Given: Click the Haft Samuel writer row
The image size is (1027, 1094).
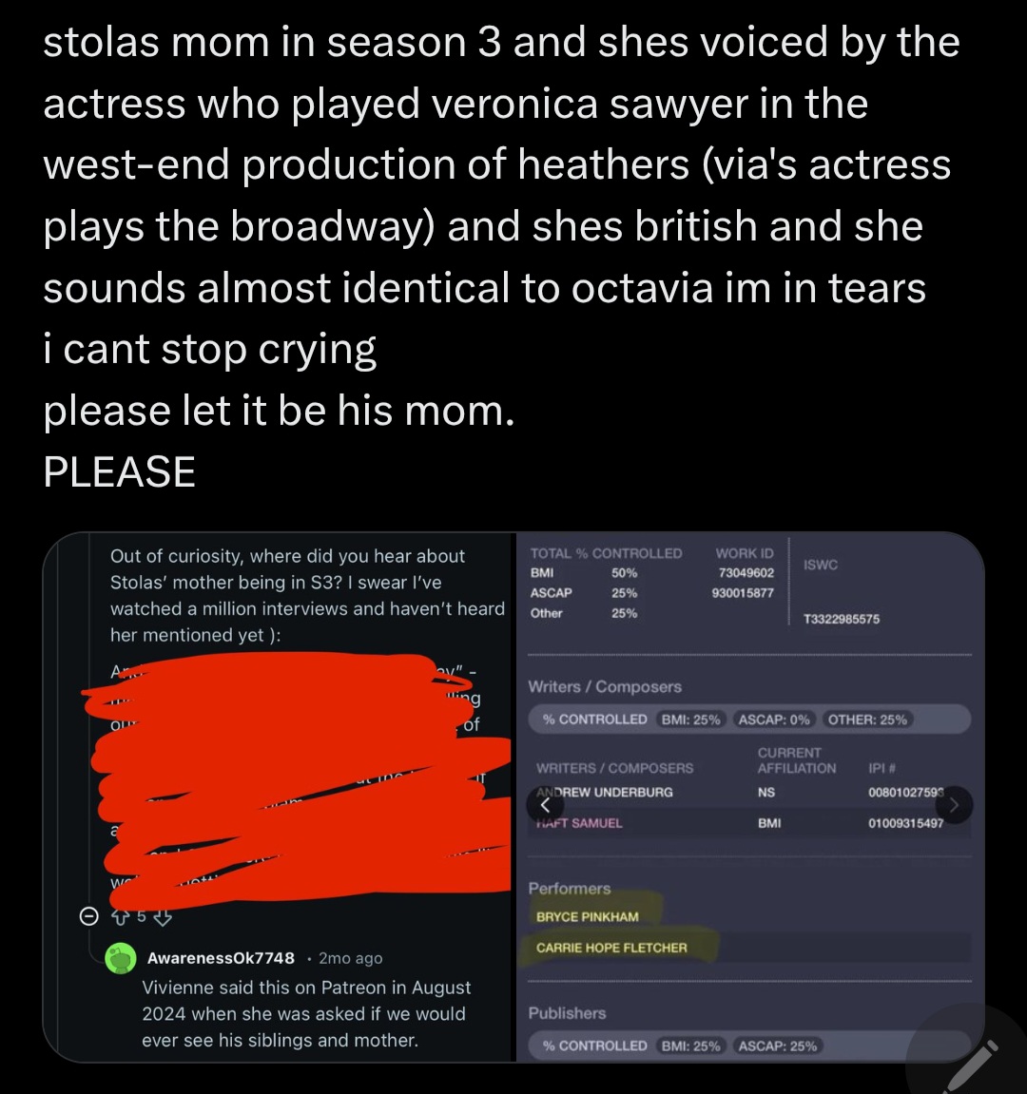Looking at the screenshot, I should coord(580,823).
